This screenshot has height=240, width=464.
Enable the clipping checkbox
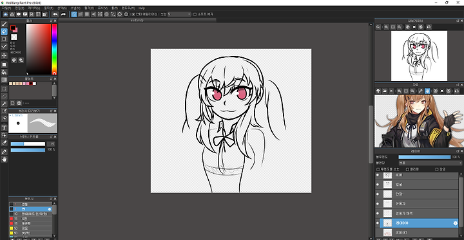point(407,169)
